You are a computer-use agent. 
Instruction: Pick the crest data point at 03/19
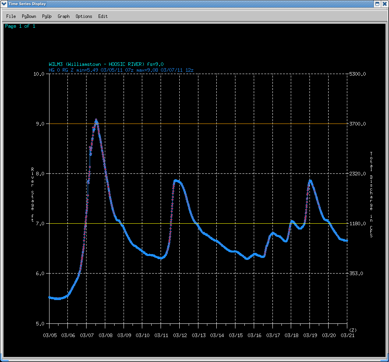[x=310, y=180]
